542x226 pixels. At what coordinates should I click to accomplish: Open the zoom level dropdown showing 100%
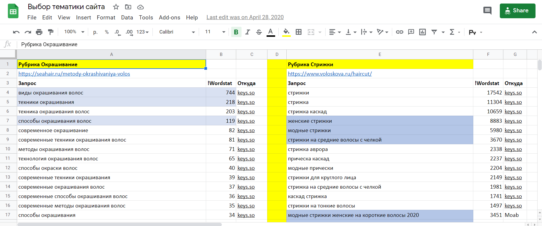pyautogui.click(x=74, y=32)
